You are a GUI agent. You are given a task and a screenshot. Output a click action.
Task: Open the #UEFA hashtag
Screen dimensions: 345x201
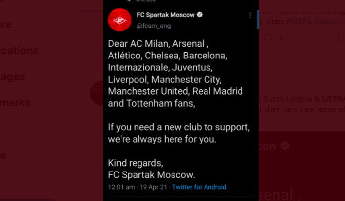pyautogui.click(x=299, y=21)
